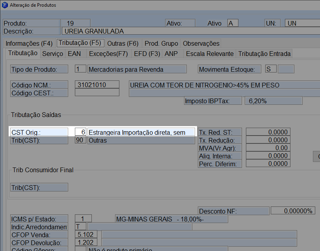Open the Observações tab
The width and height of the screenshot is (320, 251).
(x=201, y=43)
